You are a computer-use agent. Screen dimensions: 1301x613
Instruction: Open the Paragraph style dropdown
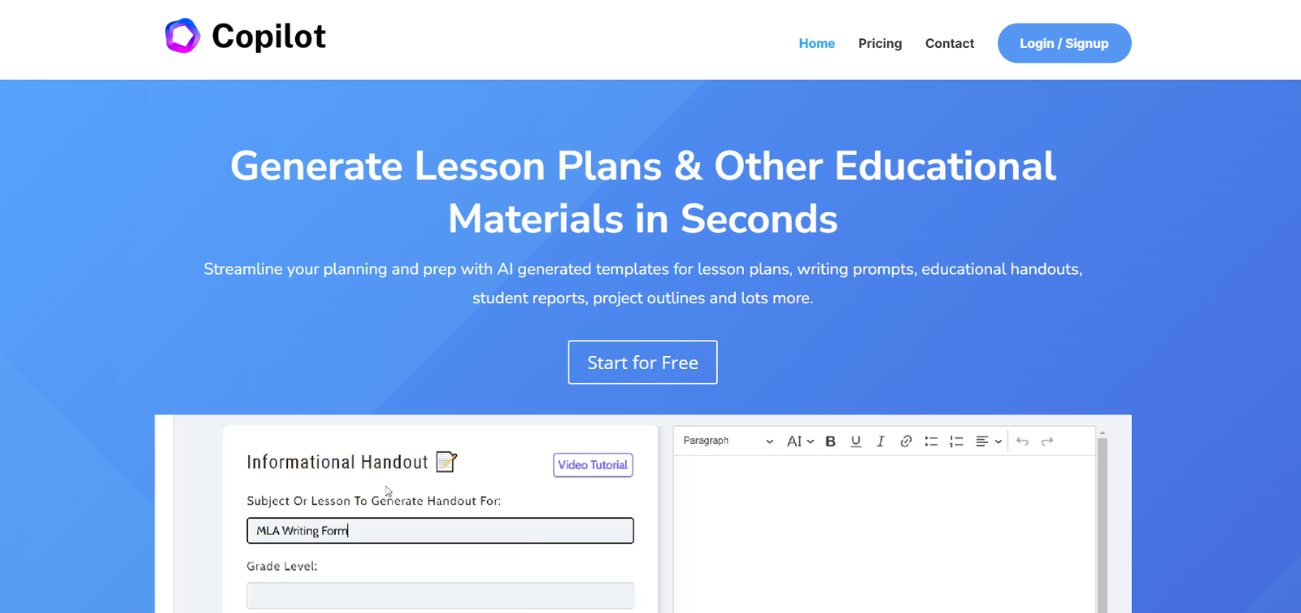point(727,441)
